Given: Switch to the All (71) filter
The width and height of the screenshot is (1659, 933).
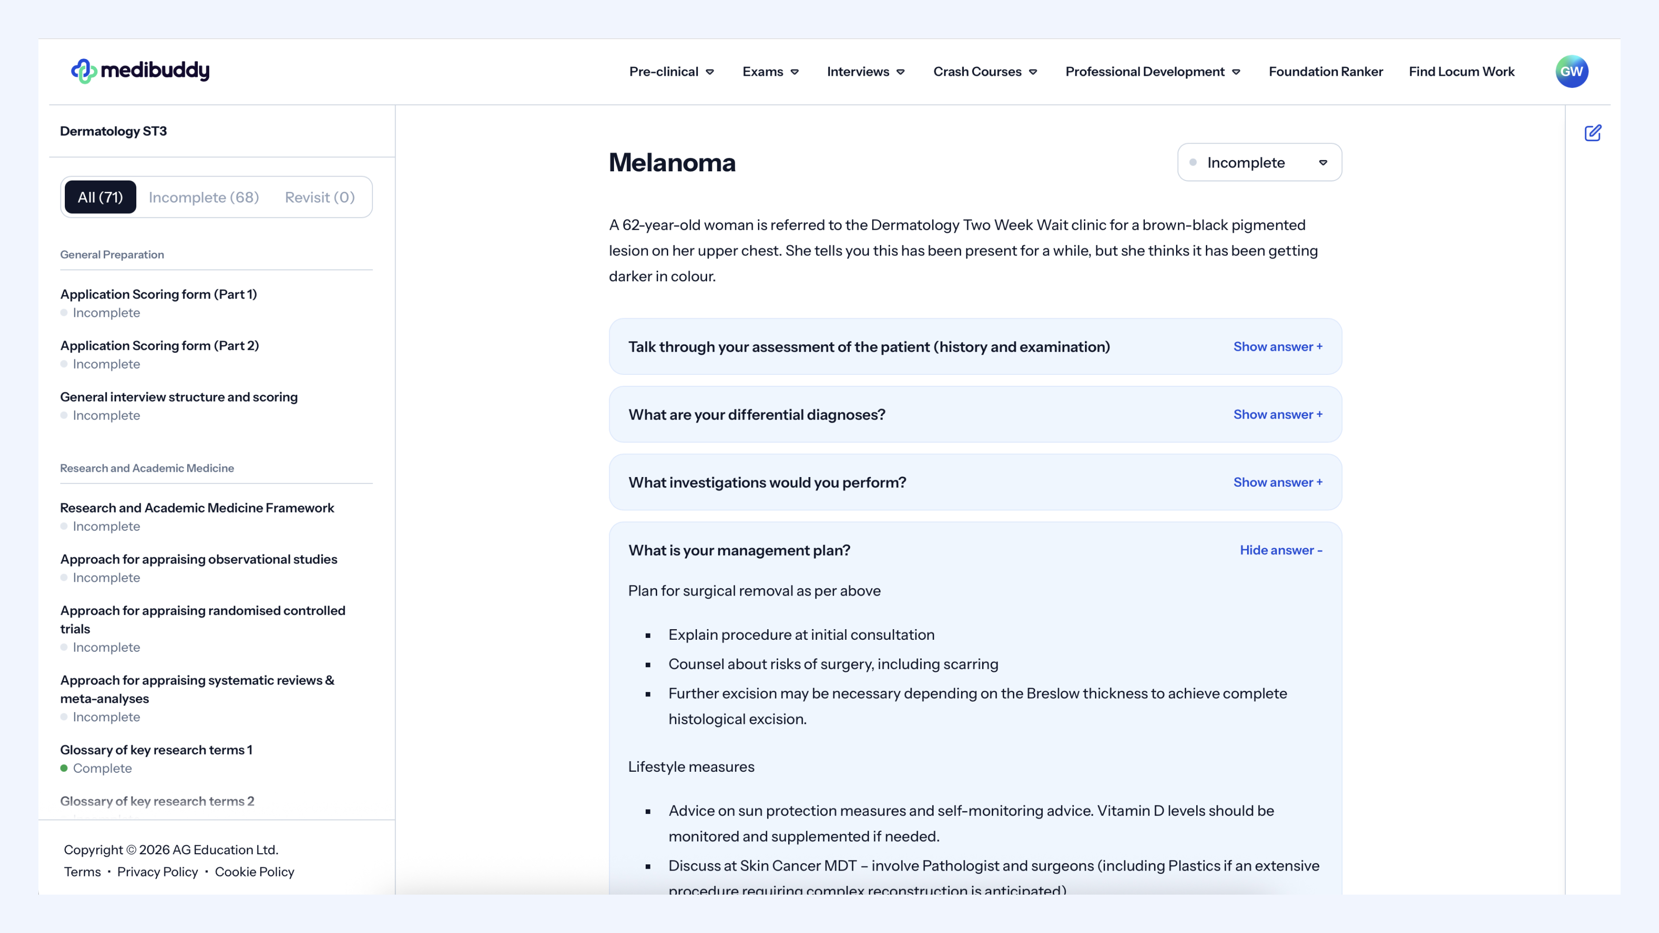Looking at the screenshot, I should point(100,198).
